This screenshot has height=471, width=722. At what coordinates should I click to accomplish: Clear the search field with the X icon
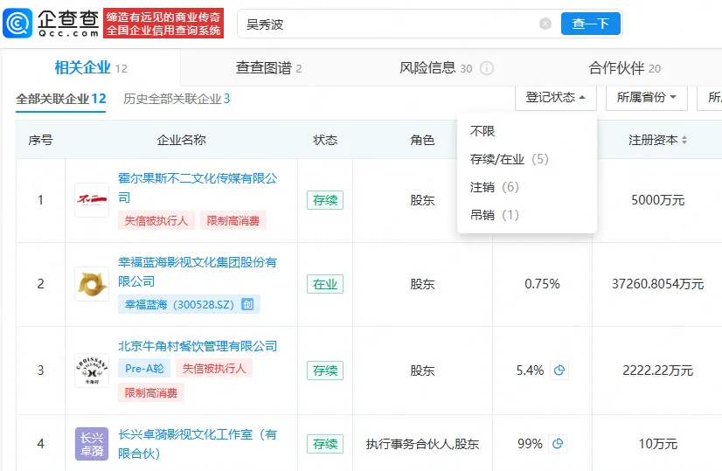pos(545,24)
